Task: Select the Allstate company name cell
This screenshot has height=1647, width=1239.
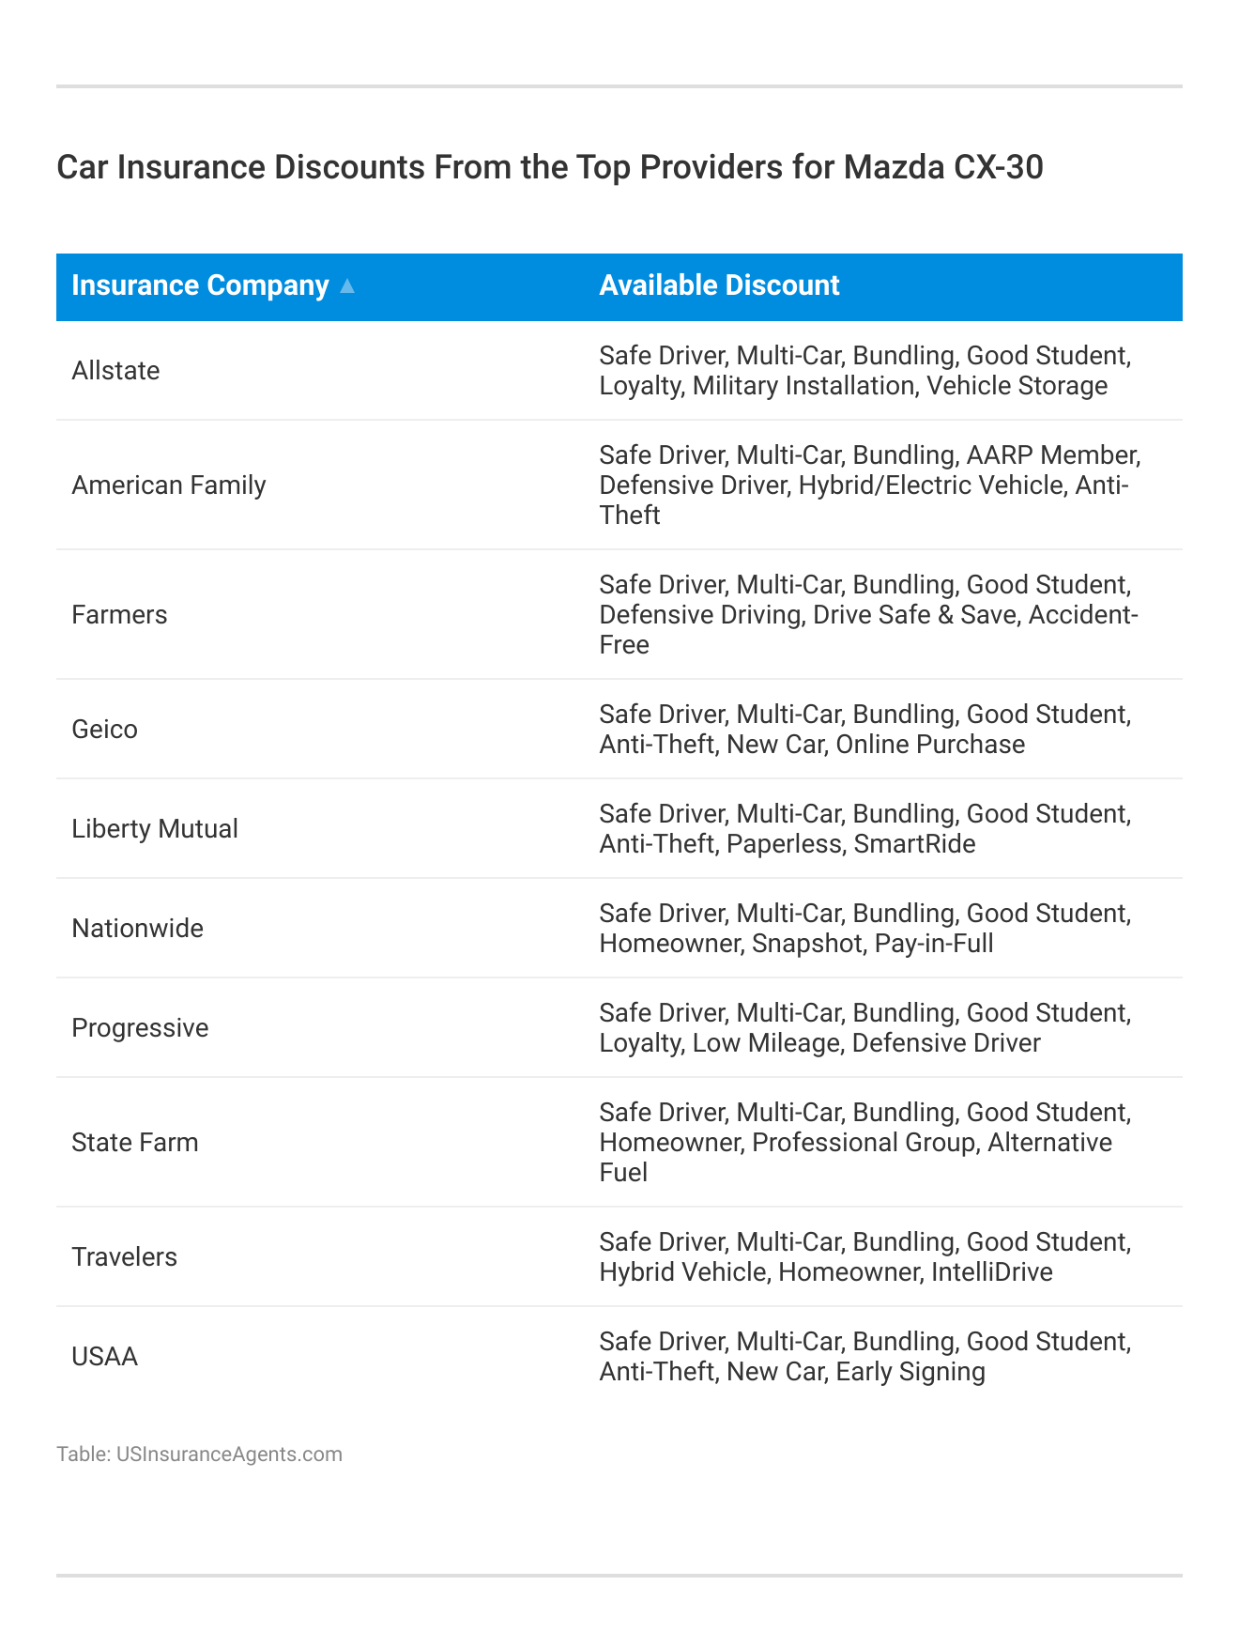Action: 115,371
